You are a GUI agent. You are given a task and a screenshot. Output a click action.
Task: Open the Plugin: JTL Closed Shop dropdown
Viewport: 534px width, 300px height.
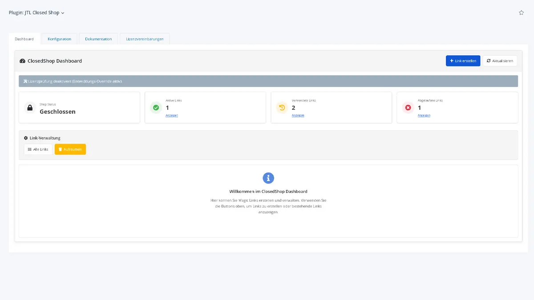(x=36, y=13)
